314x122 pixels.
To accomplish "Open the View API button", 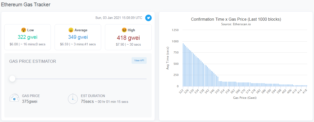I will tap(139, 60).
